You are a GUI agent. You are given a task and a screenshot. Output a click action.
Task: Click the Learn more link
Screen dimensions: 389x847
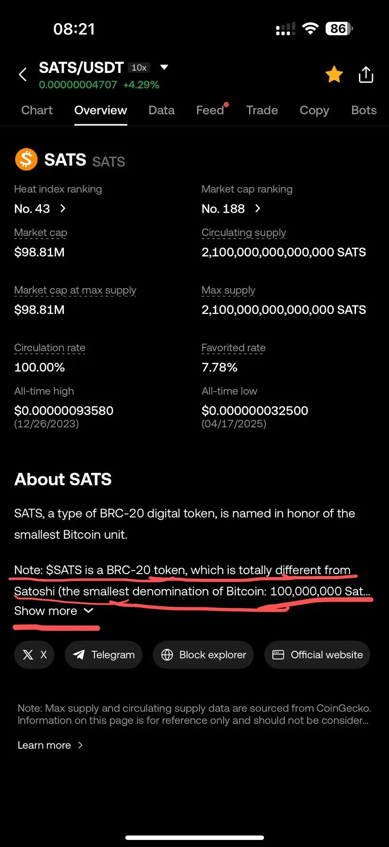click(x=50, y=745)
